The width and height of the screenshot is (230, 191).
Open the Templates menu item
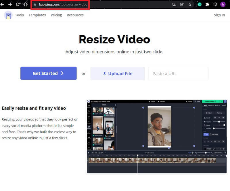[x=37, y=15]
